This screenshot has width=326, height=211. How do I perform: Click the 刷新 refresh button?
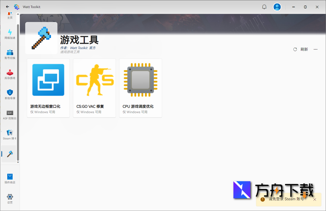coord(301,49)
